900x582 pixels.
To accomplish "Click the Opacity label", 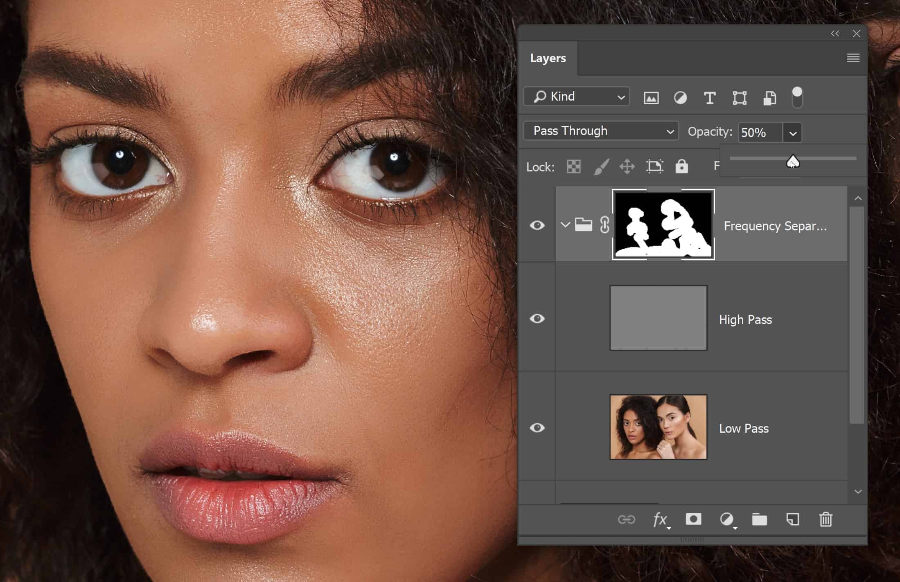I will (x=710, y=132).
